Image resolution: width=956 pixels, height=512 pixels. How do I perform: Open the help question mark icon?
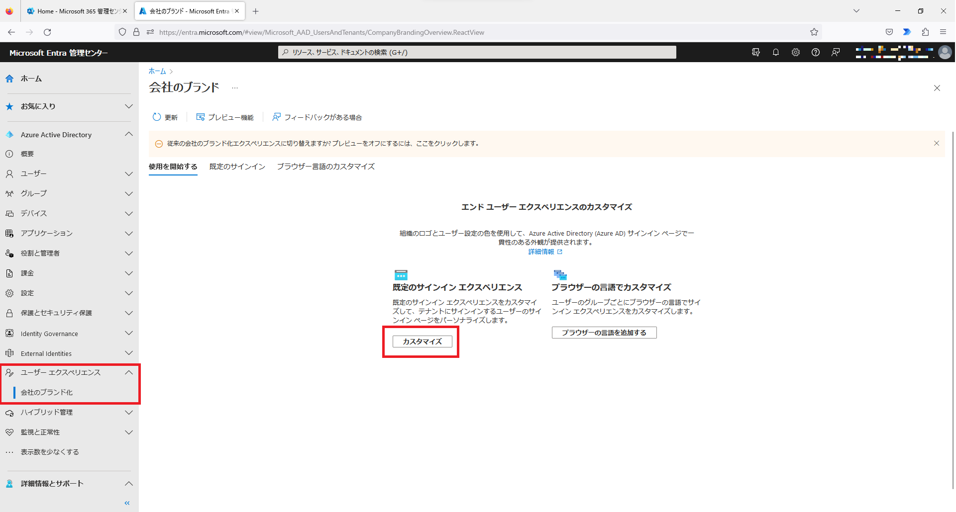pyautogui.click(x=816, y=52)
